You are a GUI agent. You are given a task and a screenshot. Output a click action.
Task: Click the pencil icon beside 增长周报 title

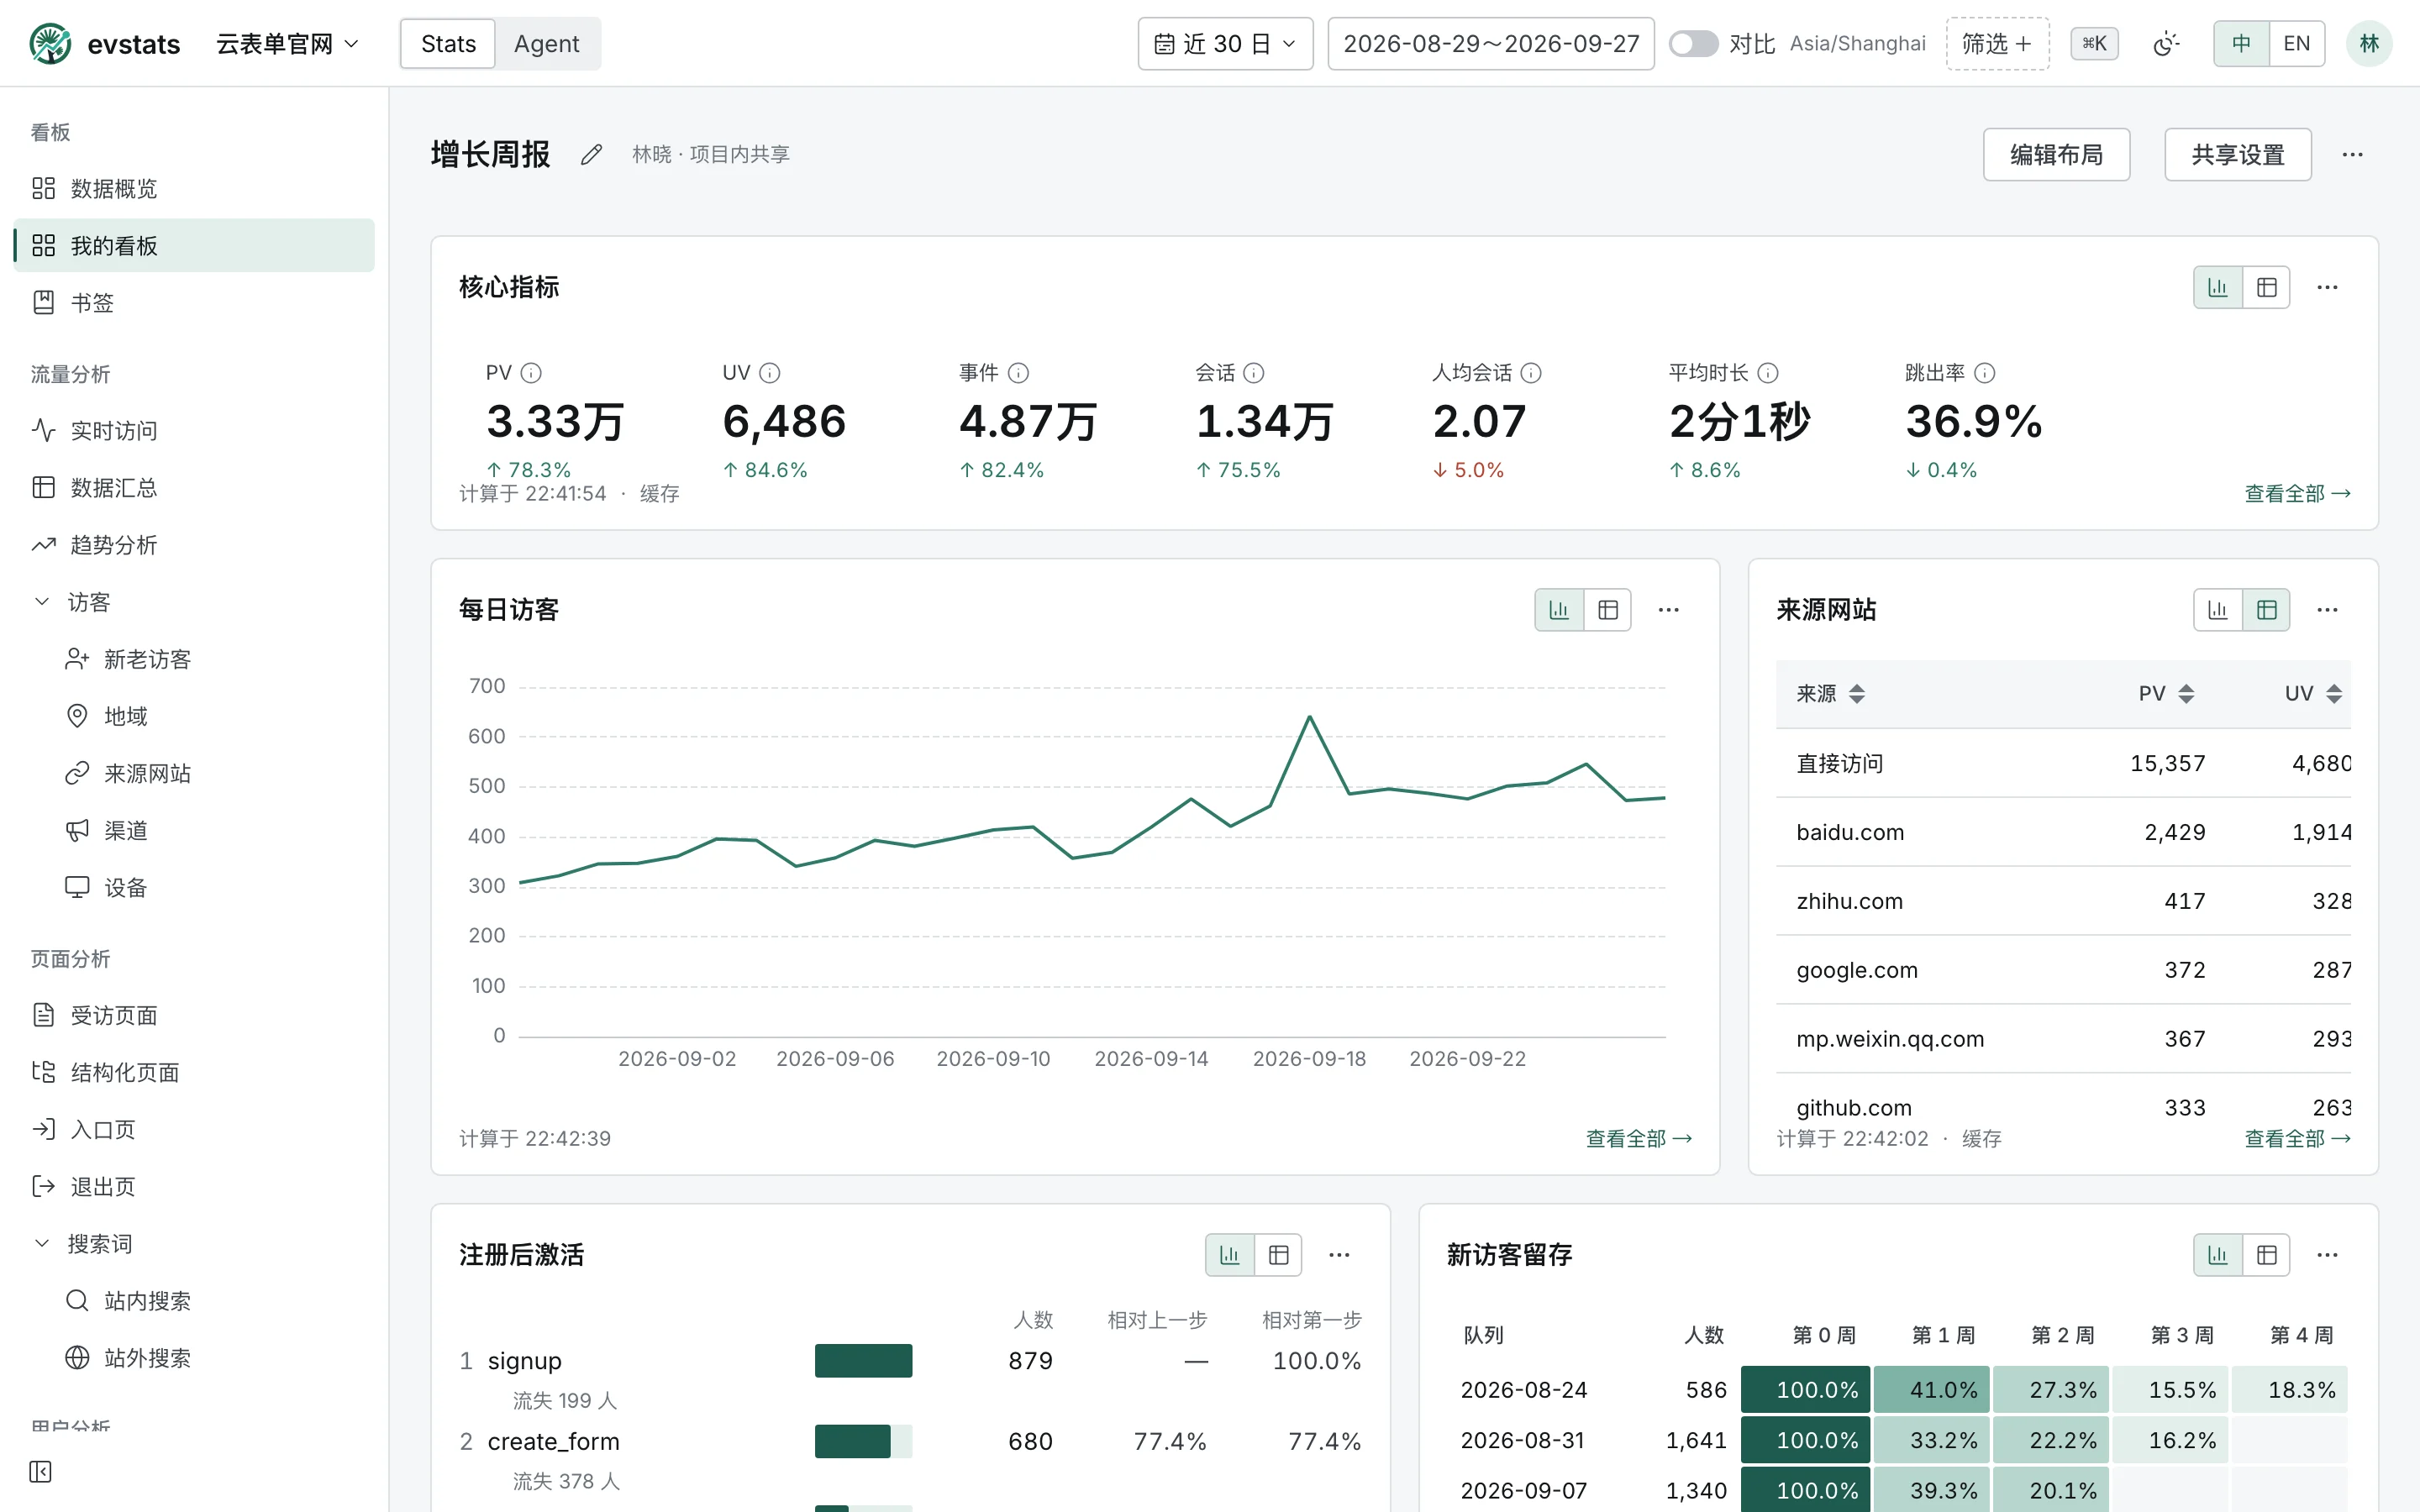pos(591,154)
